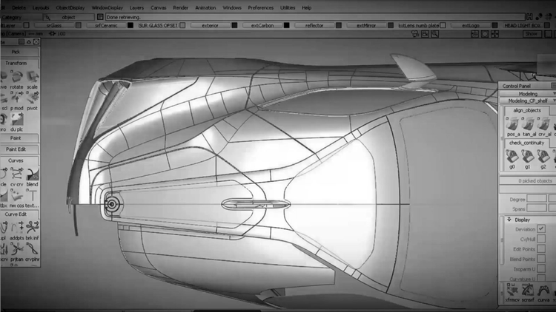Viewport: 556px width, 312px height.
Task: Select the g1 continuity check icon
Action: pos(526,156)
